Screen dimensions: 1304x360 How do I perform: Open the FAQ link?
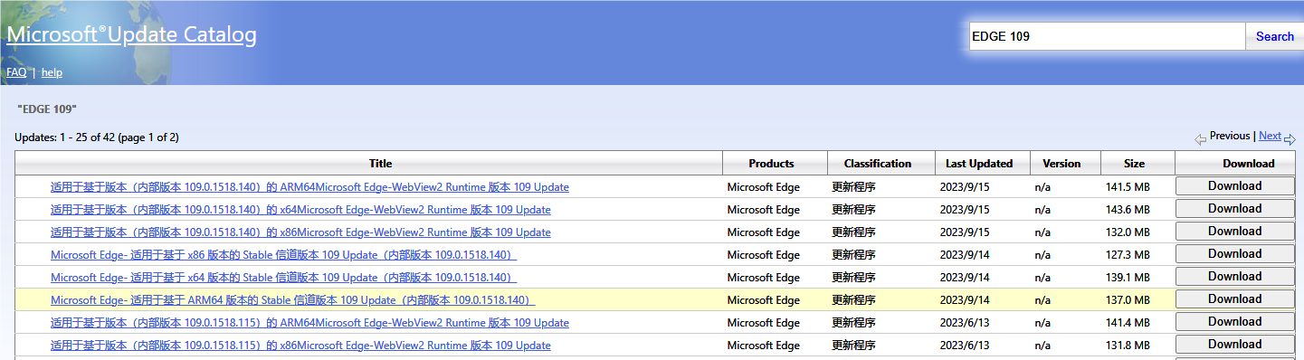point(16,72)
